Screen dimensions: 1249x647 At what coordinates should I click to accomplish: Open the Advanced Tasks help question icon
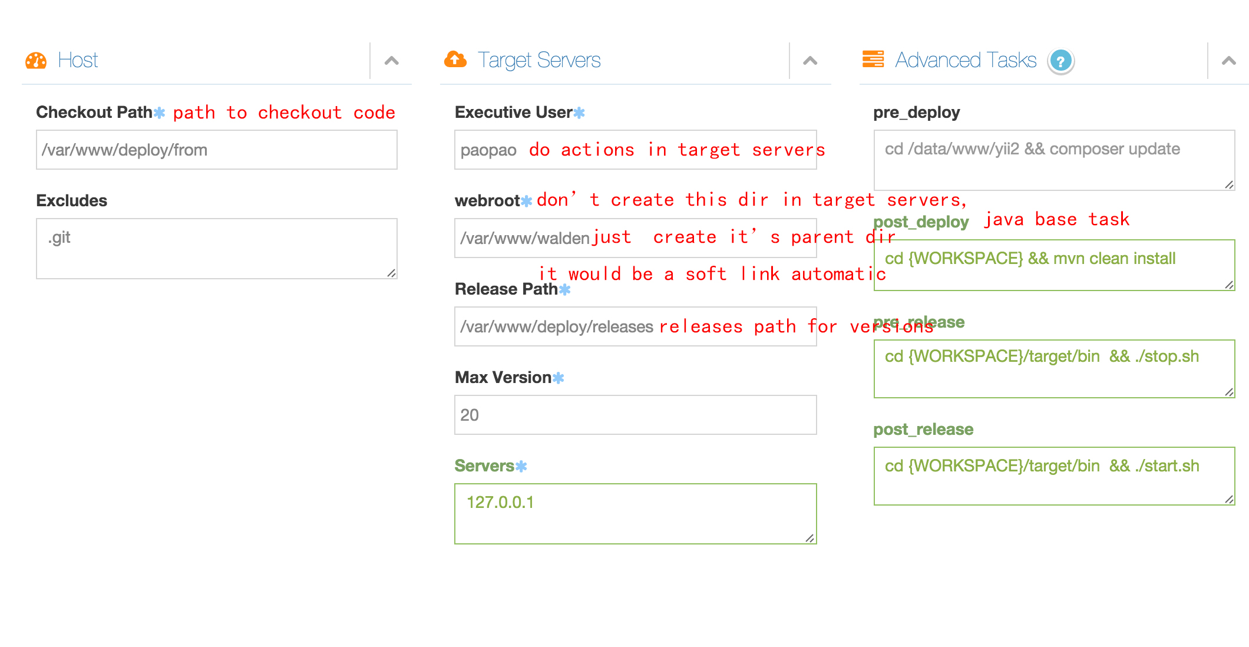point(1060,61)
